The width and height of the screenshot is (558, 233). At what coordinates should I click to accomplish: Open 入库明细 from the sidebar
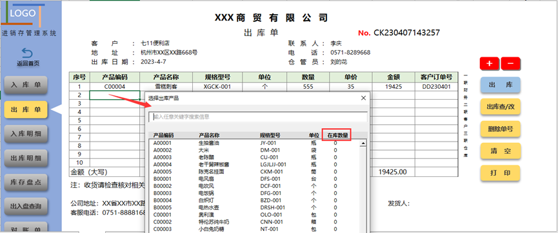click(26, 134)
